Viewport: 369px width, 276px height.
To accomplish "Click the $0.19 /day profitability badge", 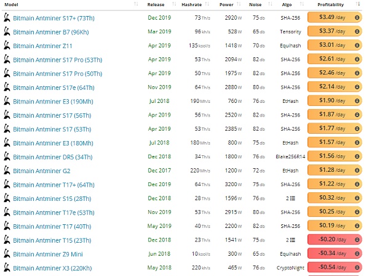I will pyautogui.click(x=335, y=226).
